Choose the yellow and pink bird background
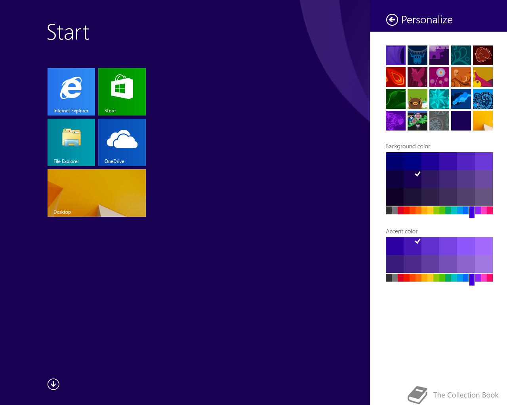Image resolution: width=507 pixels, height=405 pixels. pos(483,77)
